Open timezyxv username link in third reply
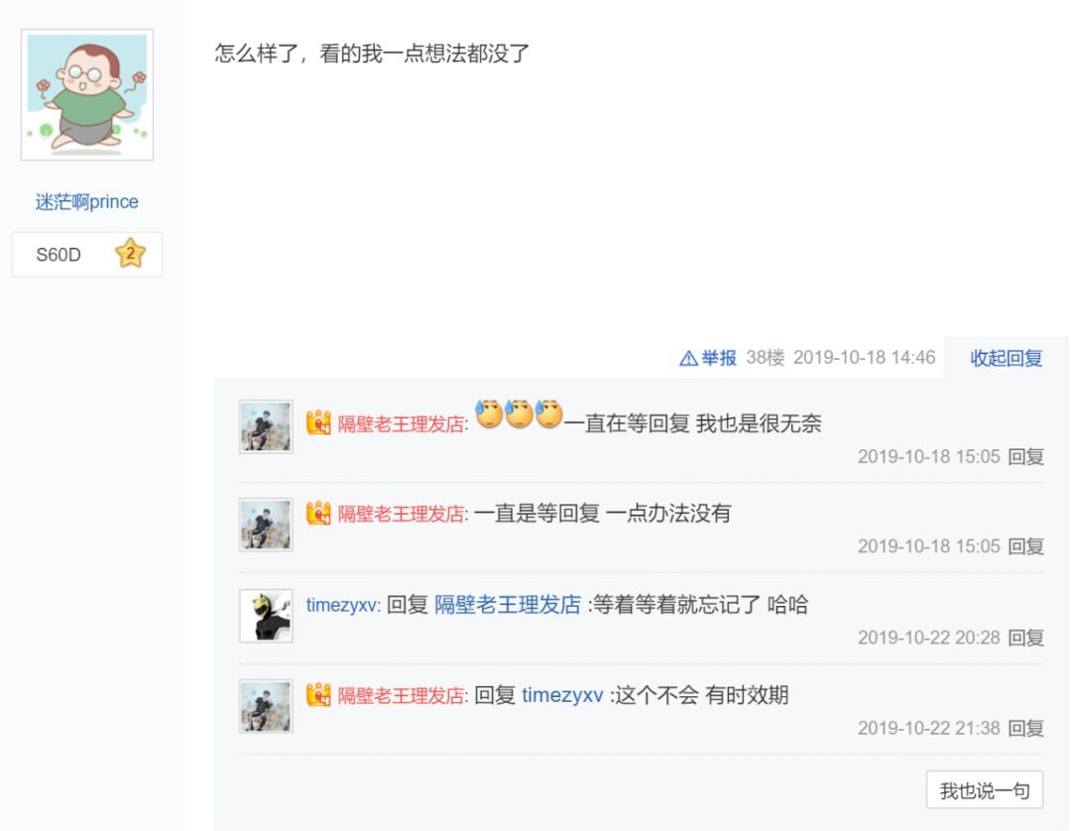 (x=341, y=605)
